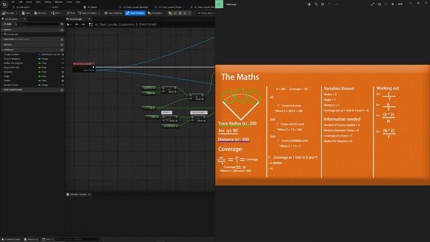The image size is (430, 242).
Task: Toggle visibility eye for Traces Required
Action: coord(62,58)
